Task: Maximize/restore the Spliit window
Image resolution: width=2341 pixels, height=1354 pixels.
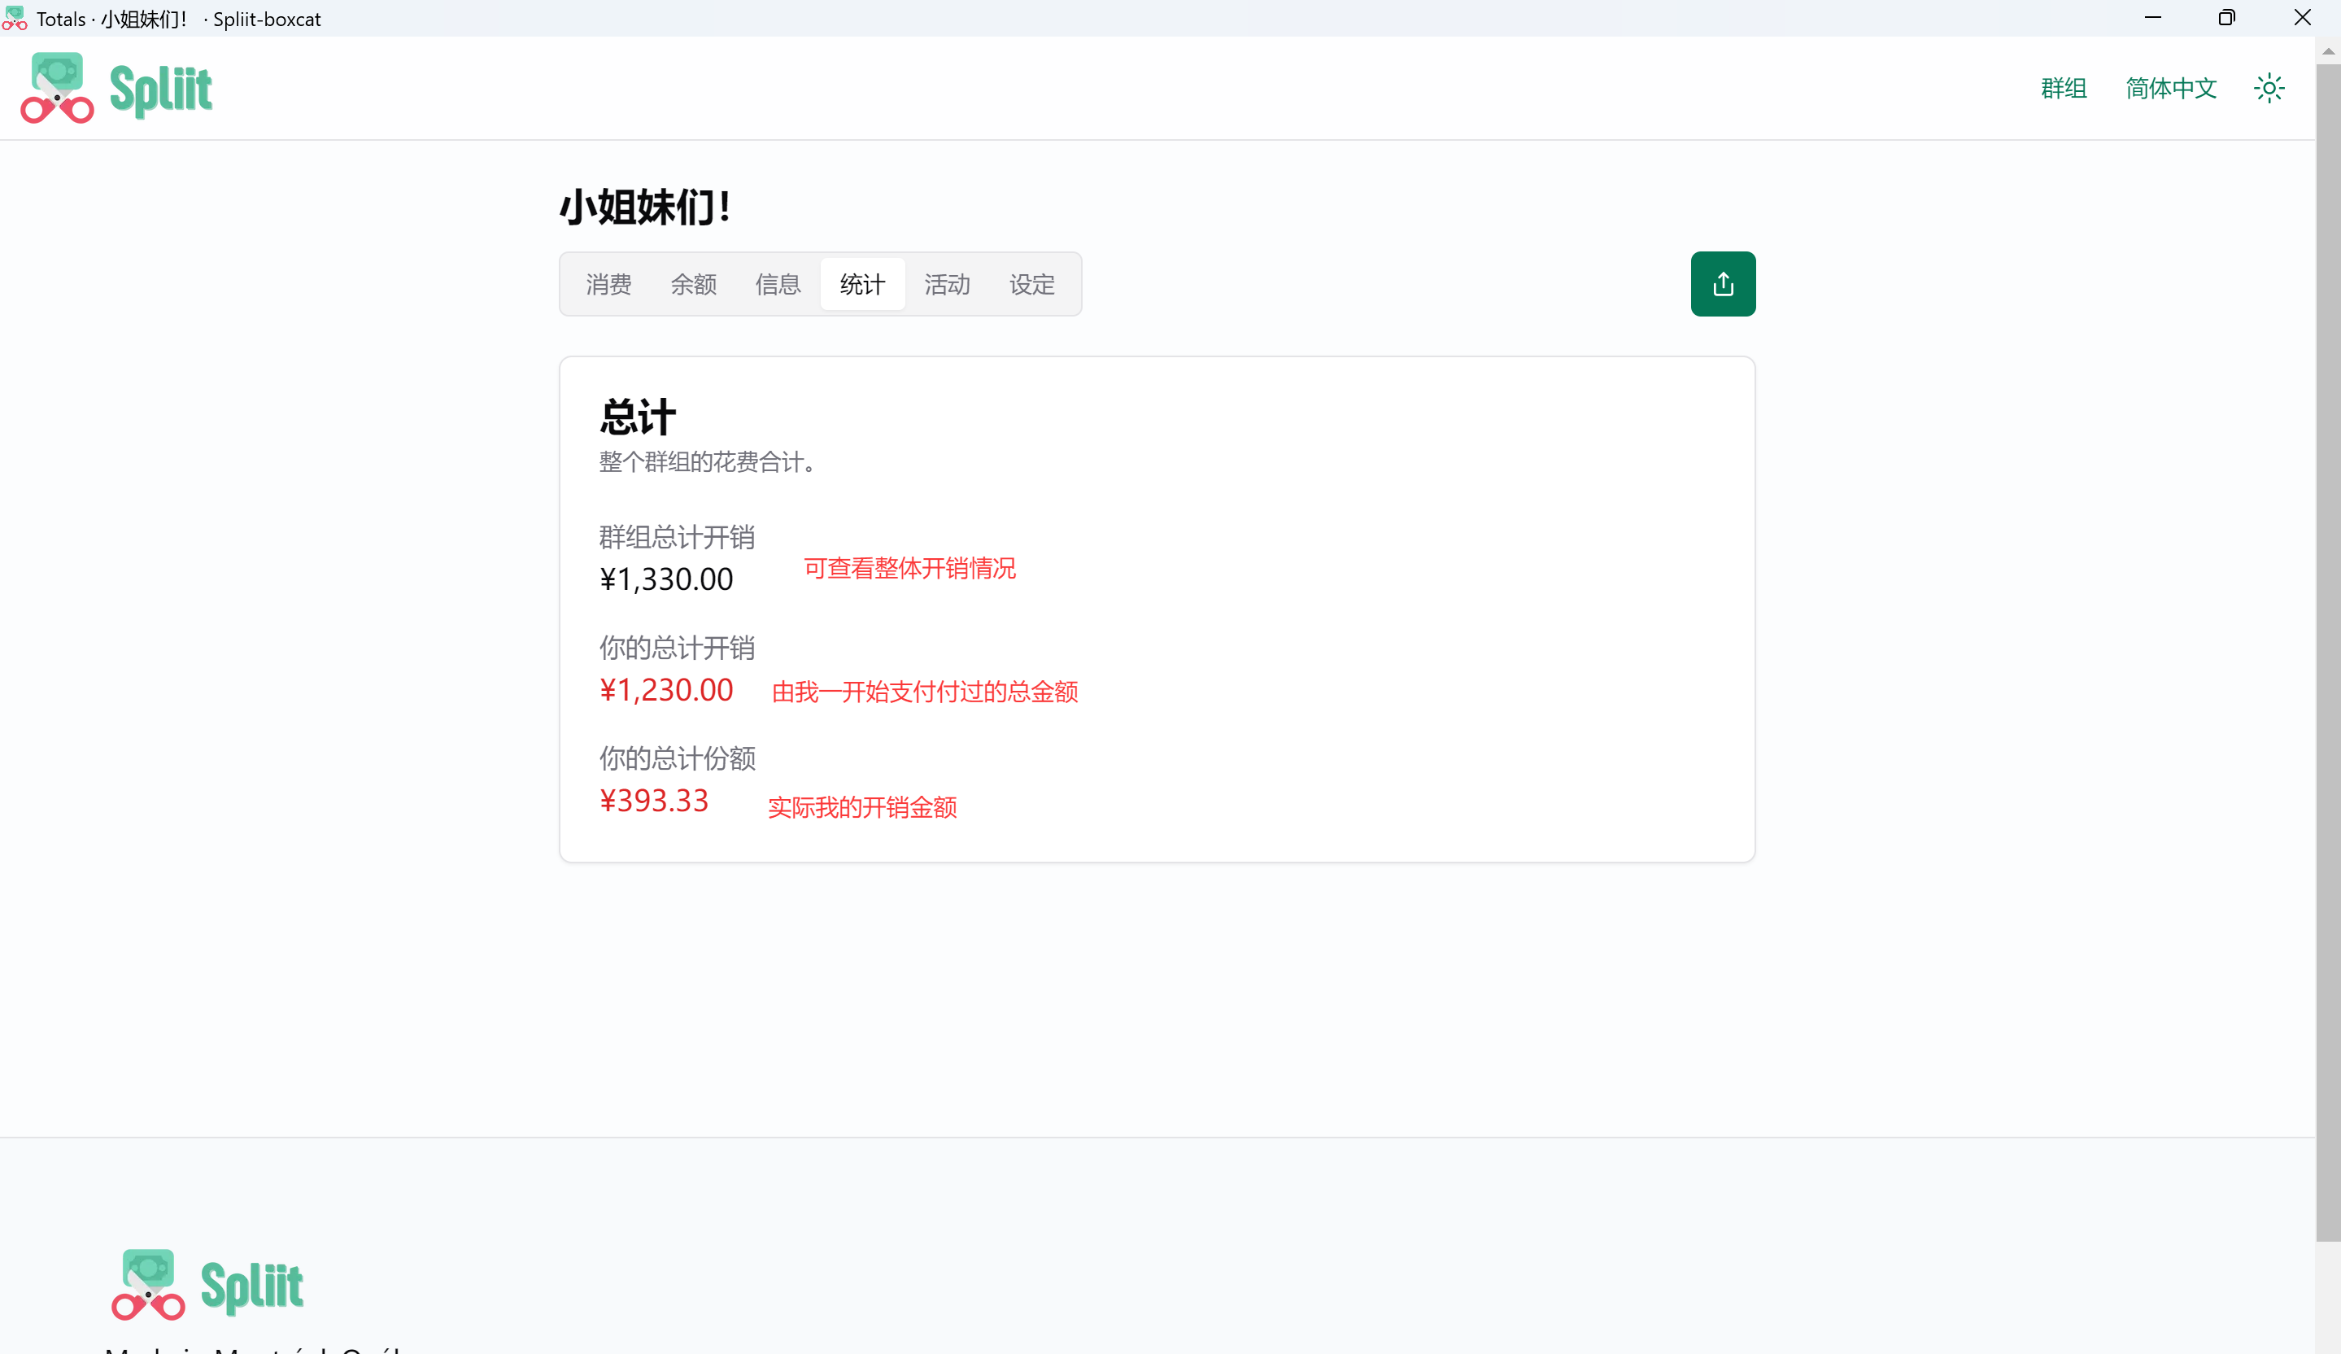Action: pos(2227,18)
